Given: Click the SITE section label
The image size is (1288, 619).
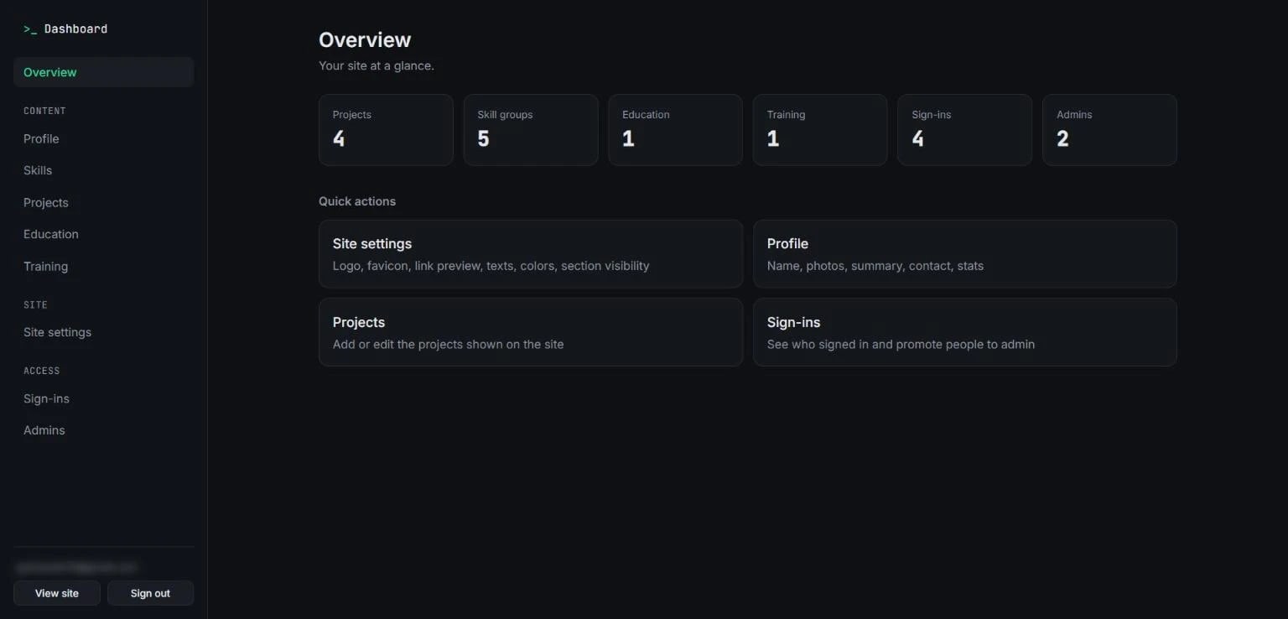Looking at the screenshot, I should pos(35,304).
